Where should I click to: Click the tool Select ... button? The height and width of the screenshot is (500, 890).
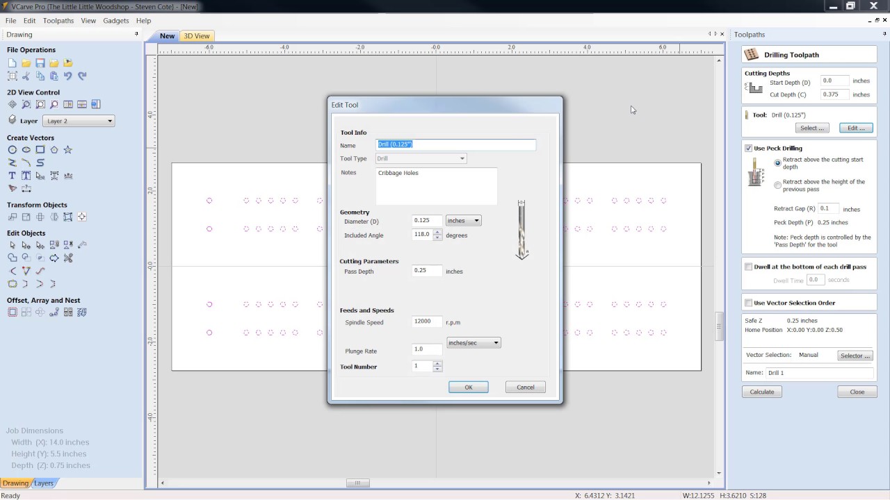tap(812, 128)
